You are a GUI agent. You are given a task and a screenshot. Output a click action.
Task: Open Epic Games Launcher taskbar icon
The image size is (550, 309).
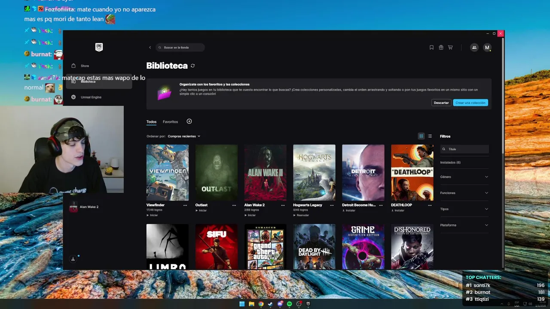click(x=308, y=304)
